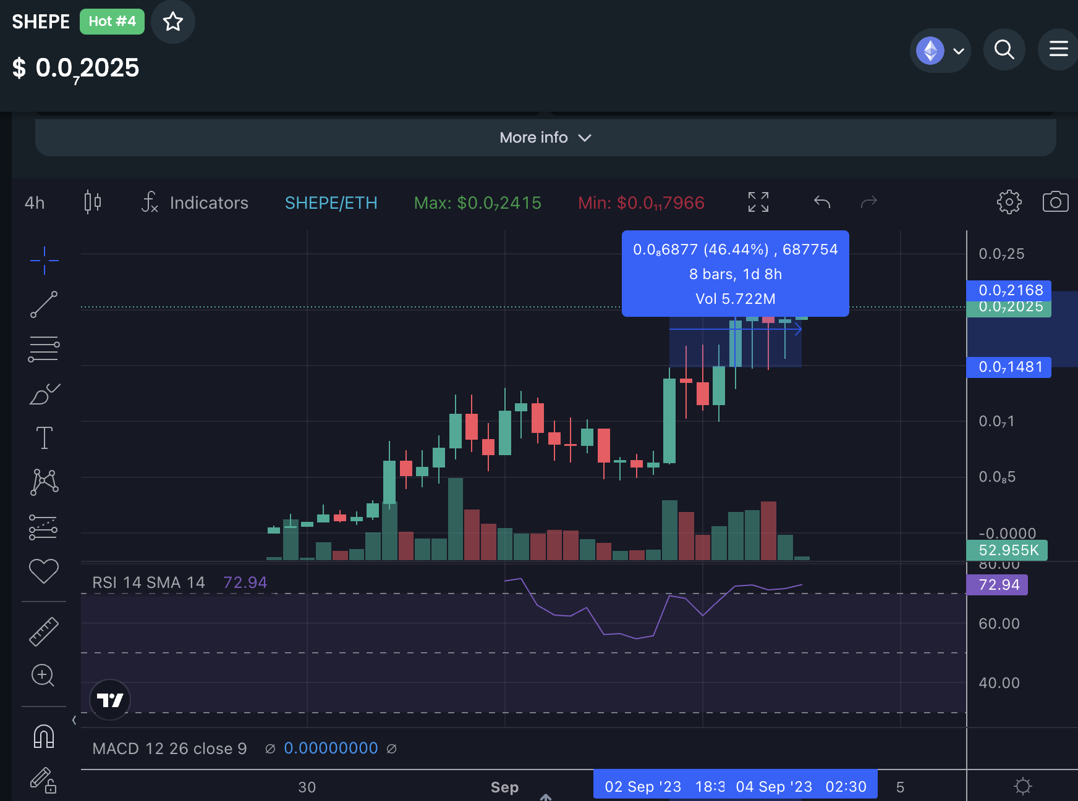The width and height of the screenshot is (1078, 801).
Task: Click the 0.0₇1481 price axis label
Action: point(1010,367)
